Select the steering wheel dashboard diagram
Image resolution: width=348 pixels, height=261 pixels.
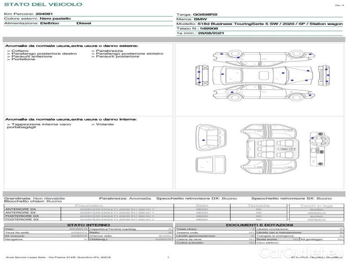[318, 150]
